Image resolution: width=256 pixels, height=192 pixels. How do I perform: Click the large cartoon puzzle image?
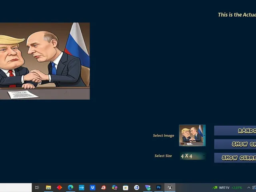pos(45,61)
